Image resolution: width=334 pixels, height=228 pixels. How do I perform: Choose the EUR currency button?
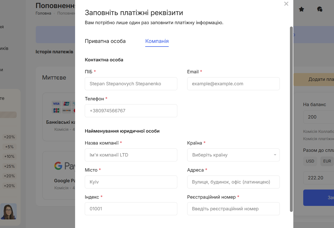[327, 161]
